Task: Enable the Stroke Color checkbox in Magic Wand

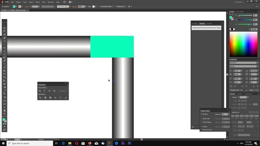Action: (x=201, y=119)
